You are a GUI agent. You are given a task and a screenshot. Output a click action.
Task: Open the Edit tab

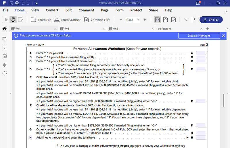click(68, 10)
